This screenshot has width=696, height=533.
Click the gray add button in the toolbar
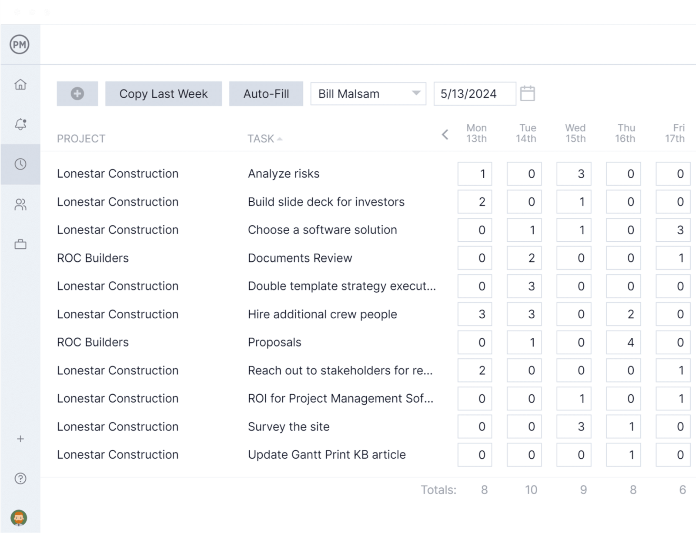point(77,93)
